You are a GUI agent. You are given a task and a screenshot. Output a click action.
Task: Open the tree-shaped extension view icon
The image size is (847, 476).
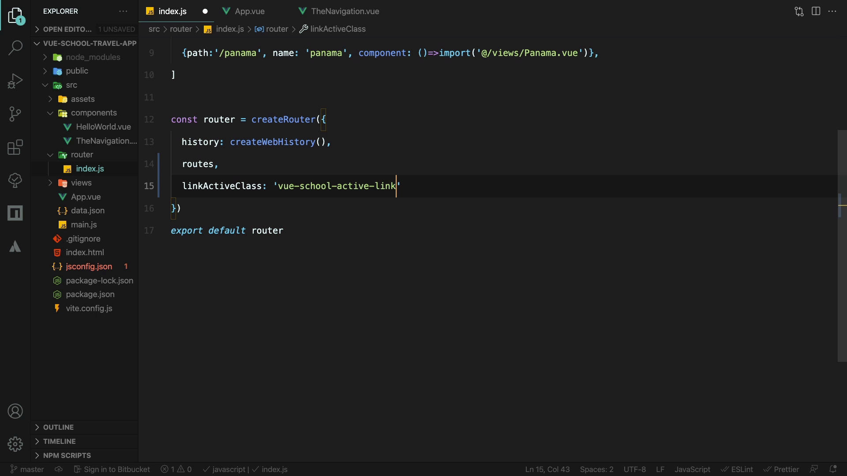click(15, 180)
